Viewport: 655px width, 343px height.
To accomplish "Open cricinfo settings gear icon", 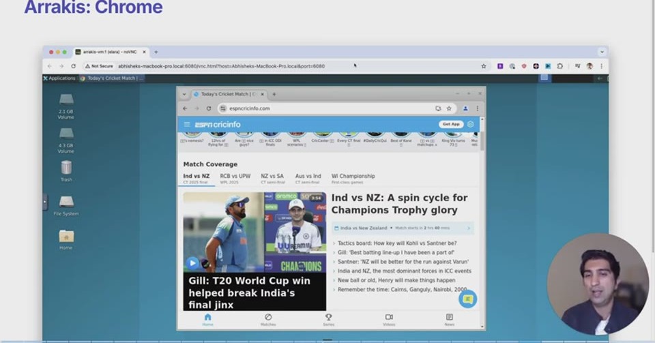I will [470, 124].
